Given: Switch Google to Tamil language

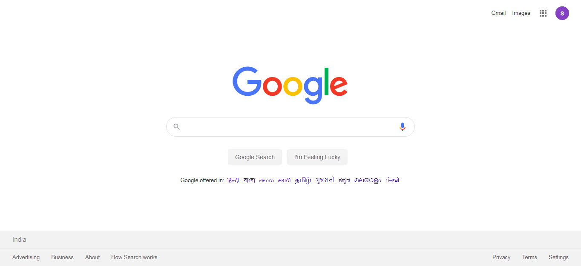Looking at the screenshot, I should (x=303, y=180).
